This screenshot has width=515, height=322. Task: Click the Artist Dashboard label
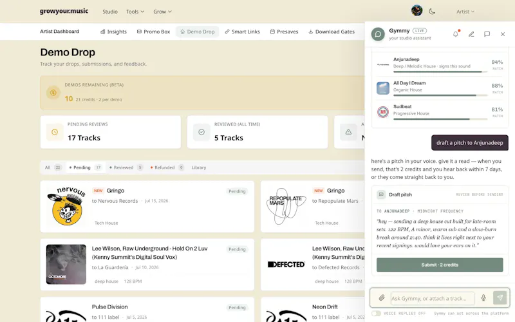(59, 31)
